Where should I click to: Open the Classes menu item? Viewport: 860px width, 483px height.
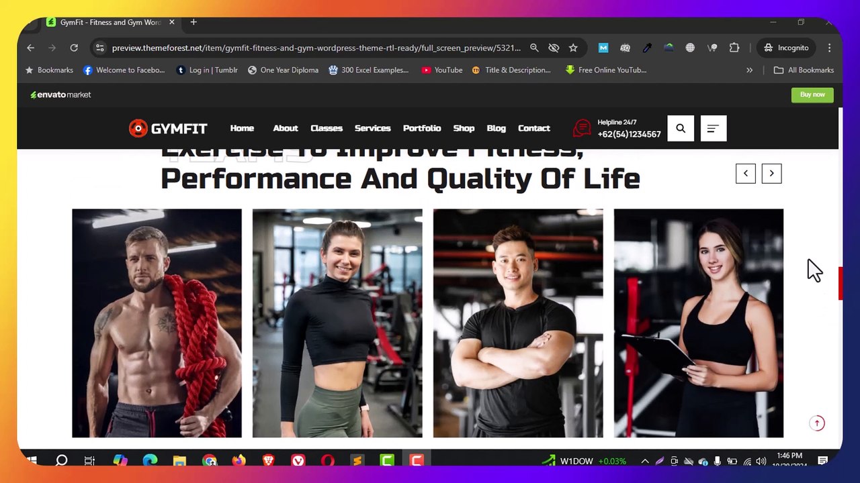pos(327,128)
